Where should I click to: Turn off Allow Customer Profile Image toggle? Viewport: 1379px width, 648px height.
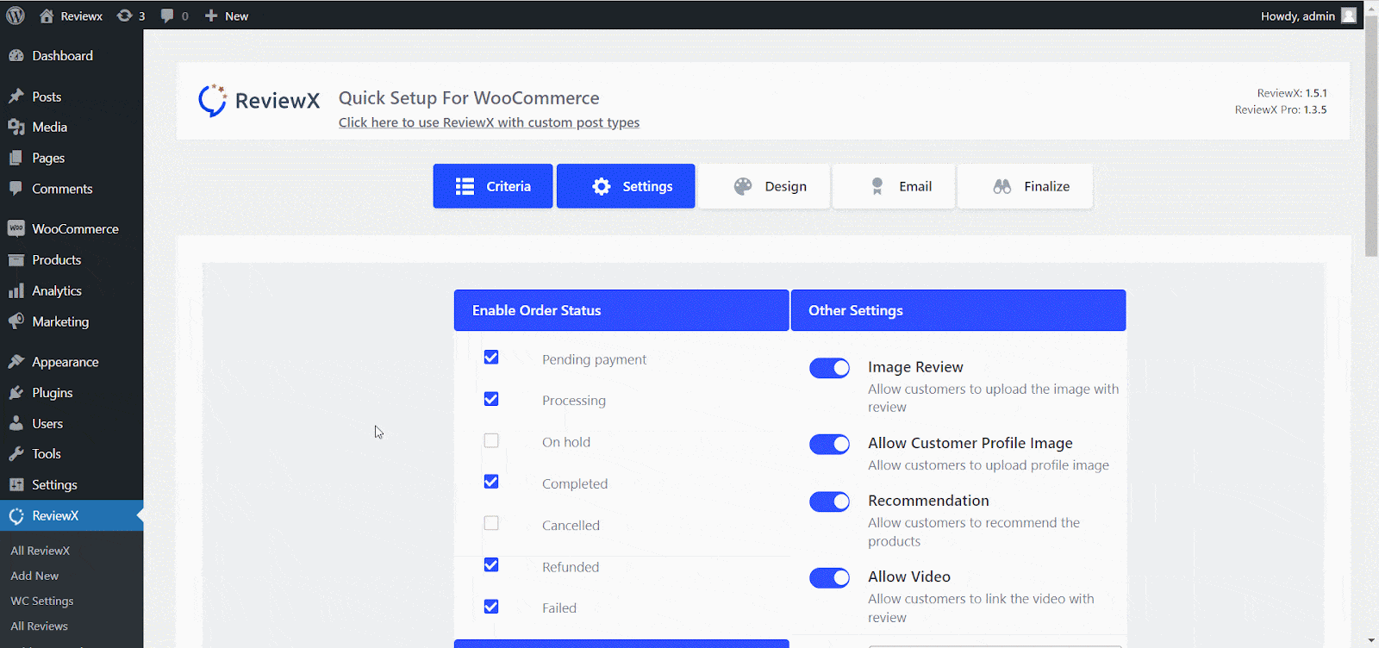(829, 444)
